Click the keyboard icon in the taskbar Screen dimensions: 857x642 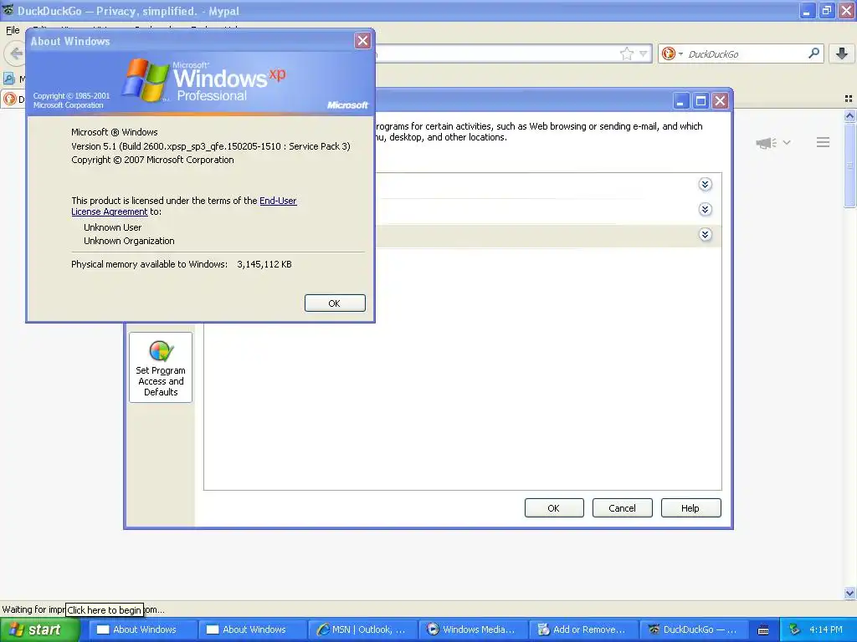pyautogui.click(x=763, y=630)
